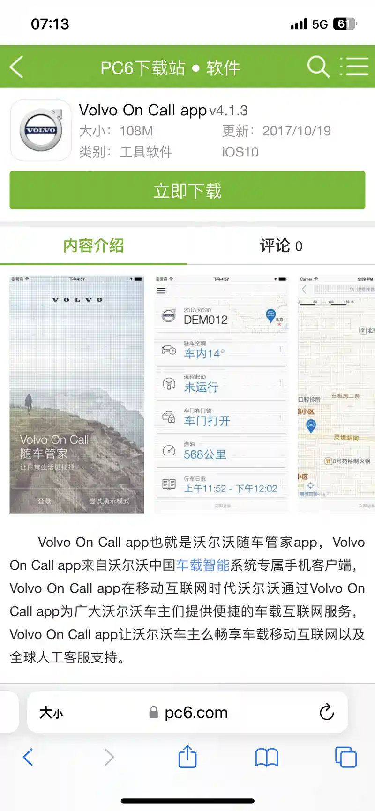This screenshot has width=375, height=811.
Task: Go back using Safari back chevron
Action: coord(28,757)
